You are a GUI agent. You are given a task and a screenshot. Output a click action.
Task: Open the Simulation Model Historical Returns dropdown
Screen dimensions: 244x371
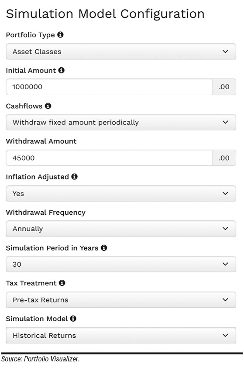click(x=121, y=335)
